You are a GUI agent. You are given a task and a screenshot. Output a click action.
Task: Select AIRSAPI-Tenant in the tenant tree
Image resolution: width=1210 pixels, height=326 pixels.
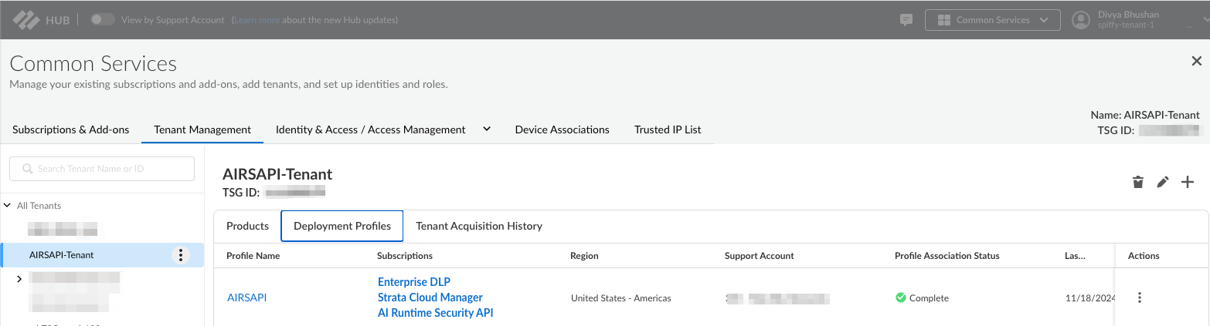pos(62,255)
